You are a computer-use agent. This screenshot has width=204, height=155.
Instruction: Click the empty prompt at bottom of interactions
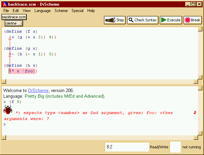pyautogui.click(x=5, y=125)
